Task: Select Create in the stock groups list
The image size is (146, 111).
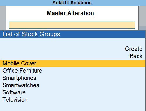Action: 134,49
